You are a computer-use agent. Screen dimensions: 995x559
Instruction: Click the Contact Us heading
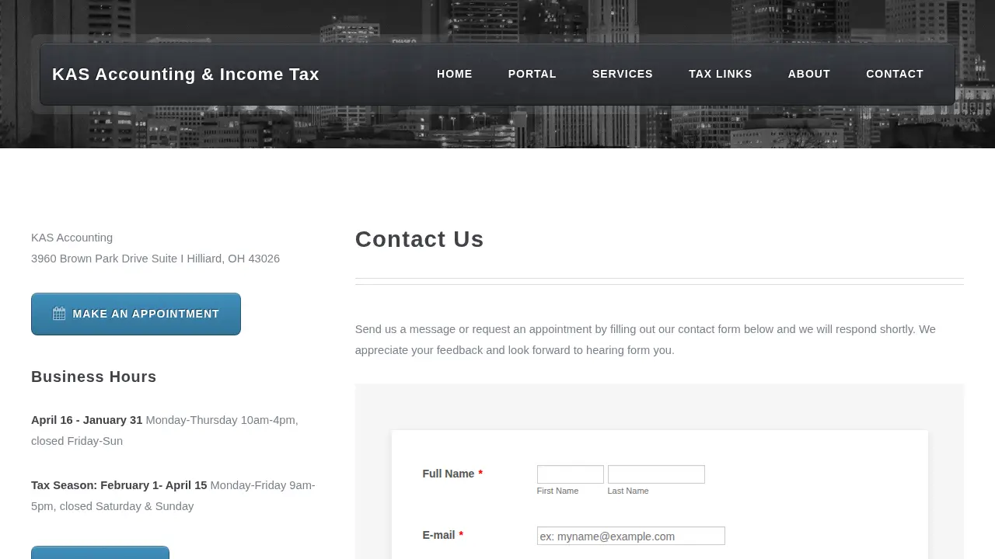click(420, 239)
